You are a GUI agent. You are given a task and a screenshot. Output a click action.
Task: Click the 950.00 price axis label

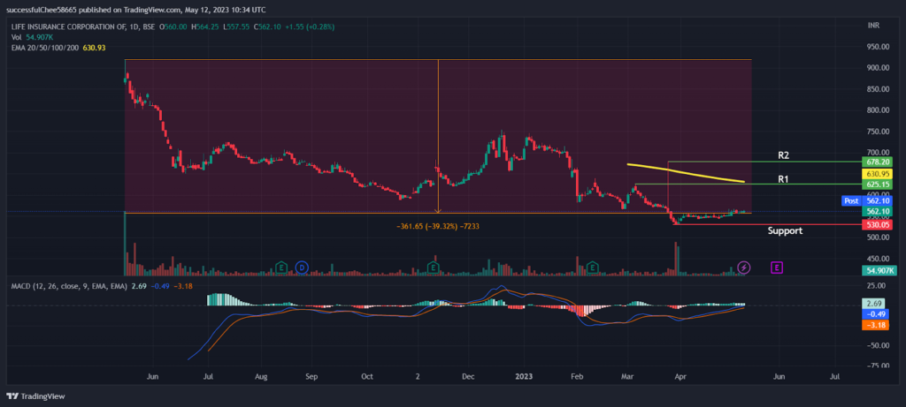tap(878, 47)
